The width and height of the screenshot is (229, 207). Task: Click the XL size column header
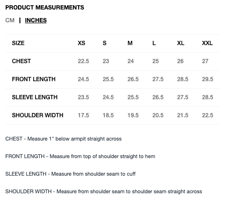pos(181,43)
